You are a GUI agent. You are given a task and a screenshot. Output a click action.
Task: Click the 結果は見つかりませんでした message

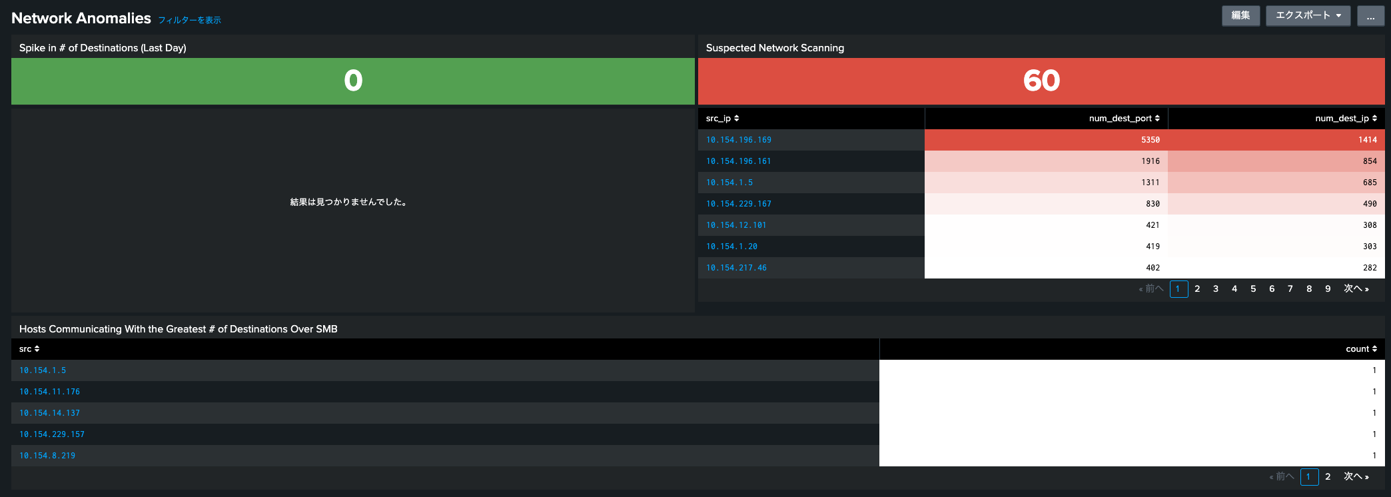click(x=348, y=202)
